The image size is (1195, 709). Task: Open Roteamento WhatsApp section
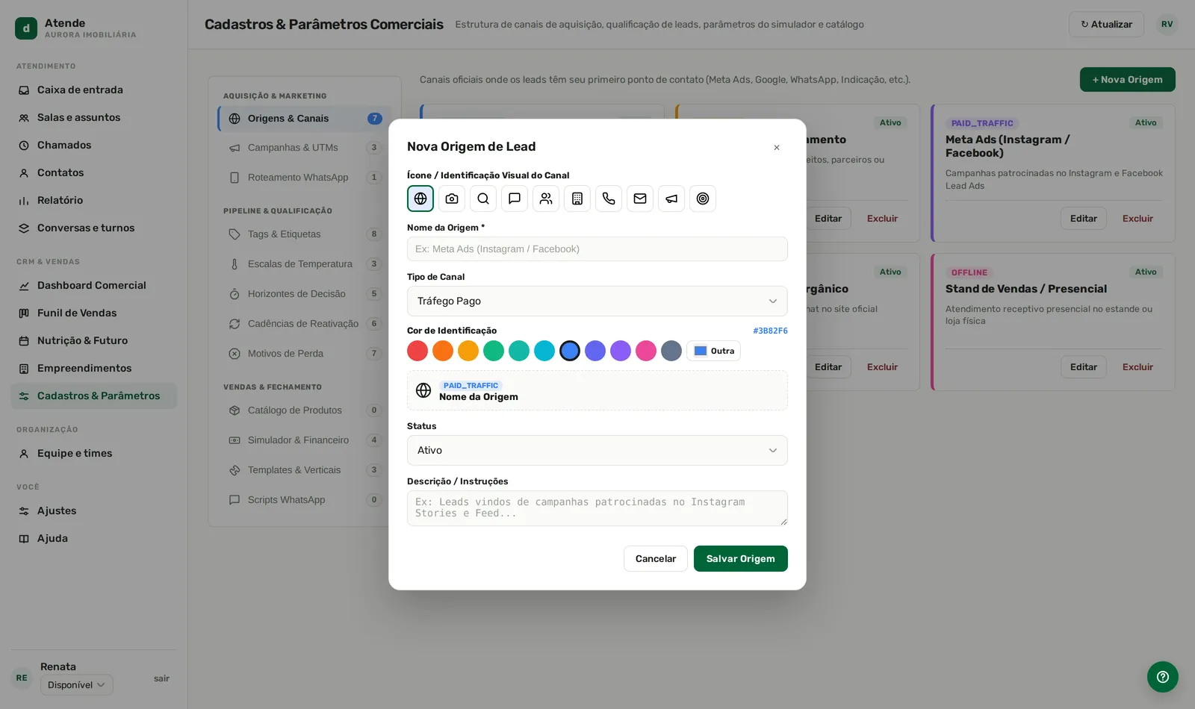(x=303, y=178)
